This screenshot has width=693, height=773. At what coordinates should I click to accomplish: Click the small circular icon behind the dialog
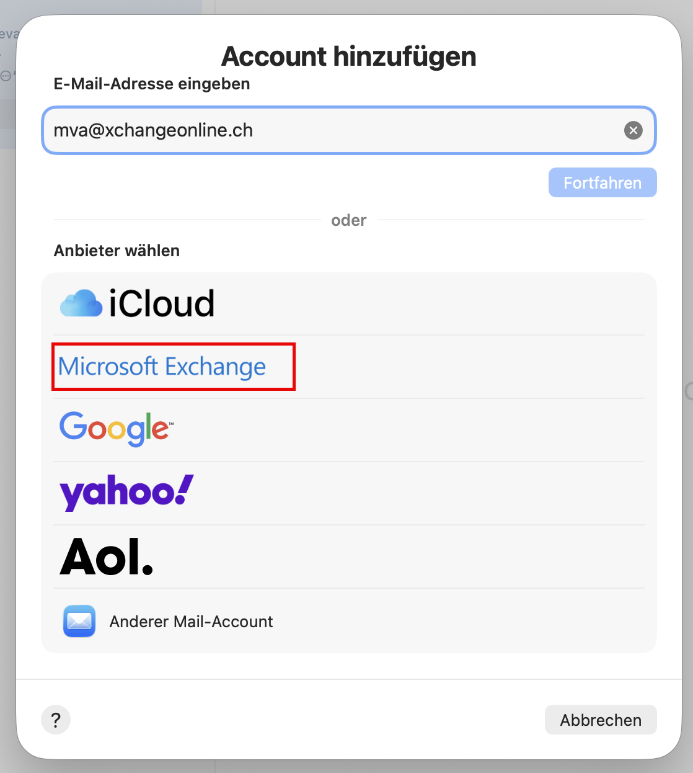(x=6, y=76)
